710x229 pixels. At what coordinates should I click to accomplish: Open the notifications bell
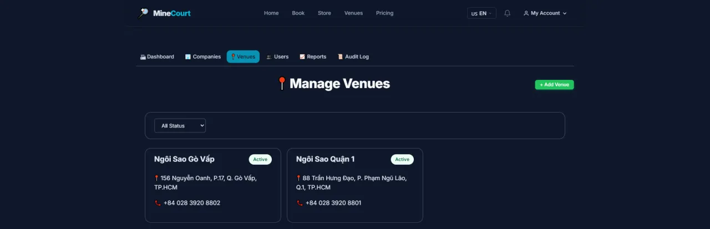click(x=507, y=13)
